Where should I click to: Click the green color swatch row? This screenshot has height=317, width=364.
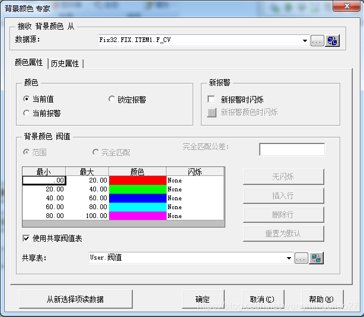pyautogui.click(x=138, y=189)
